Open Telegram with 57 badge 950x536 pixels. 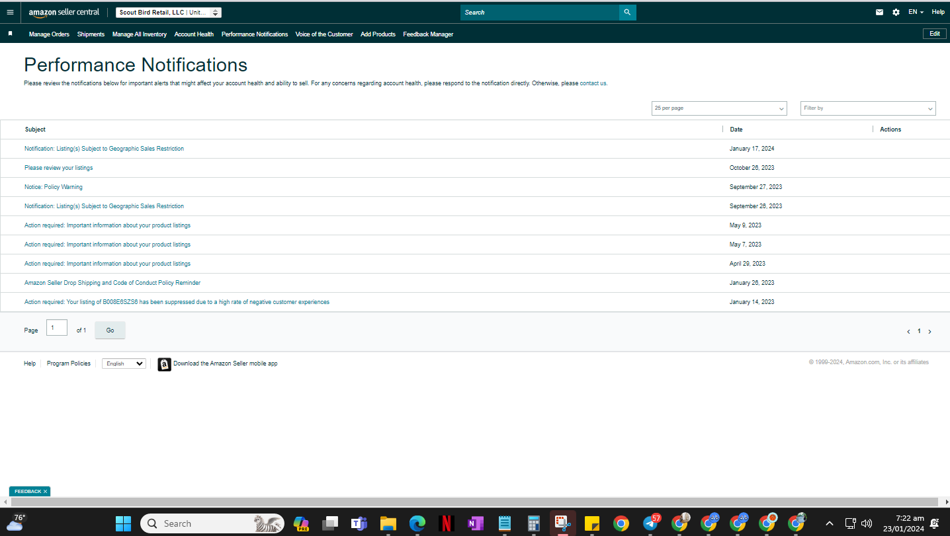651,523
